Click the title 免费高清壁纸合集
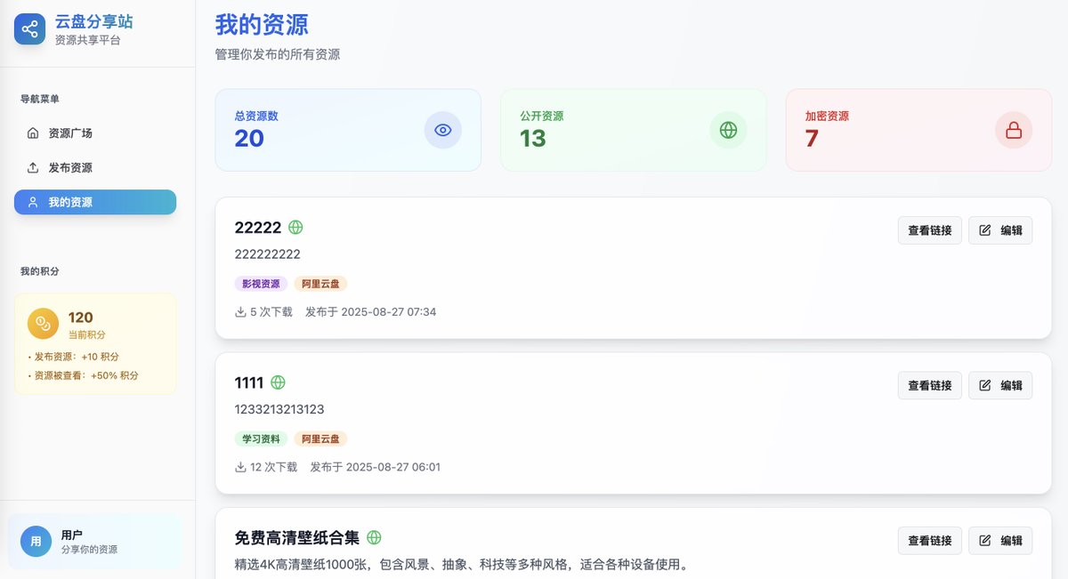This screenshot has height=579, width=1068. (297, 537)
